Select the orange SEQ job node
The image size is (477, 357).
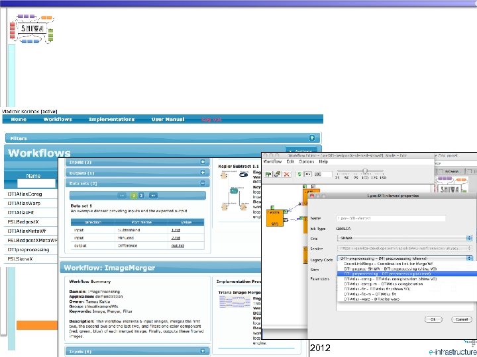276,218
